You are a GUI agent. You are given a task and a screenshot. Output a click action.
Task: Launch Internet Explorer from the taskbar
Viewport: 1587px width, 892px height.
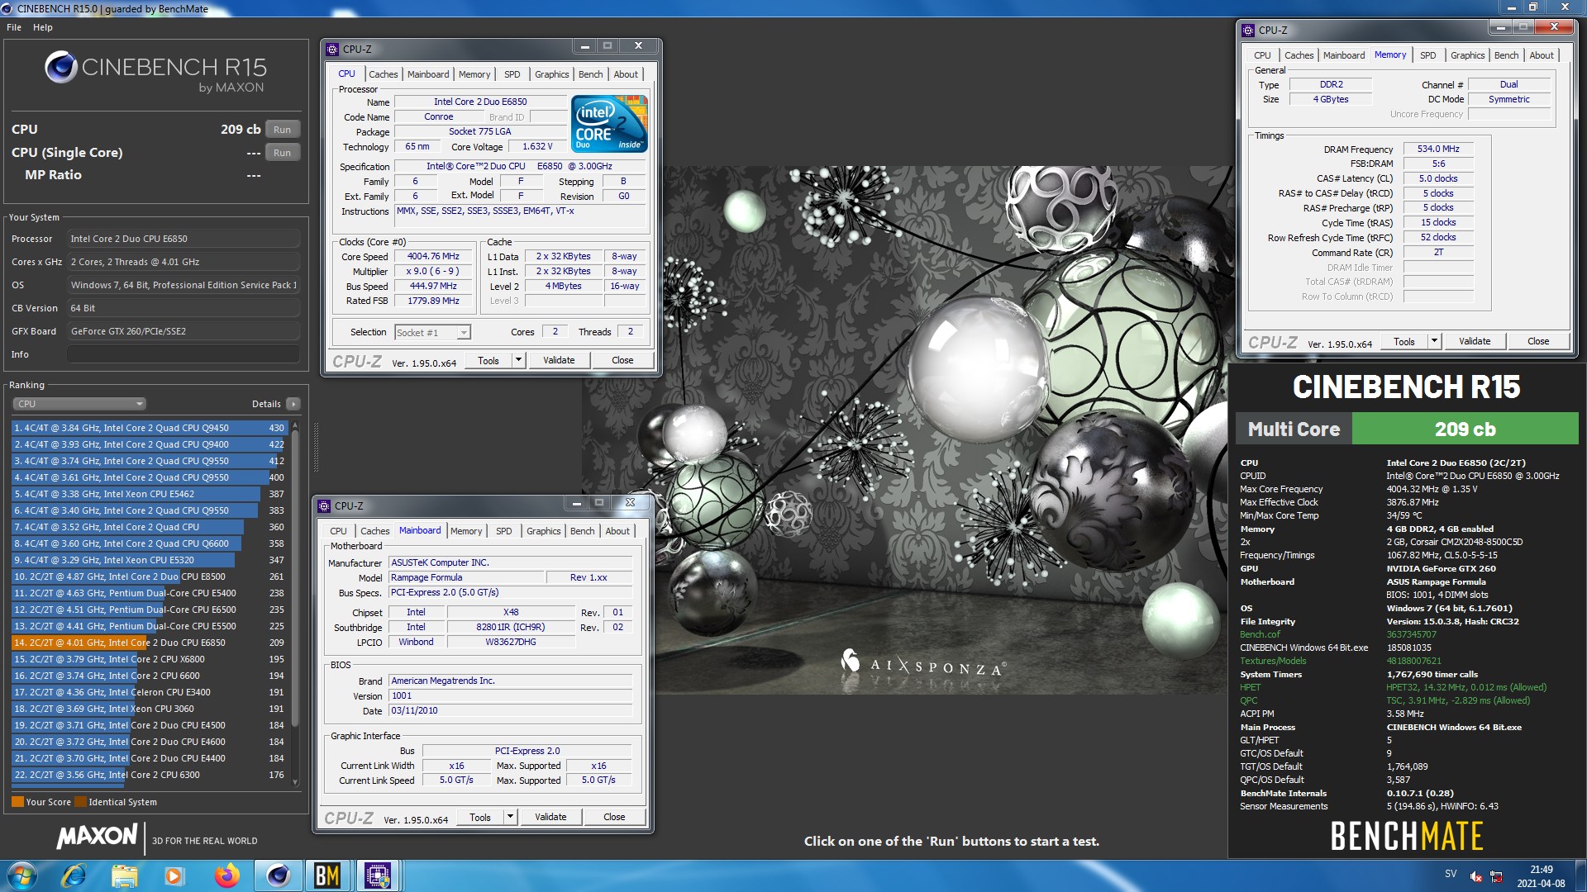coord(74,875)
